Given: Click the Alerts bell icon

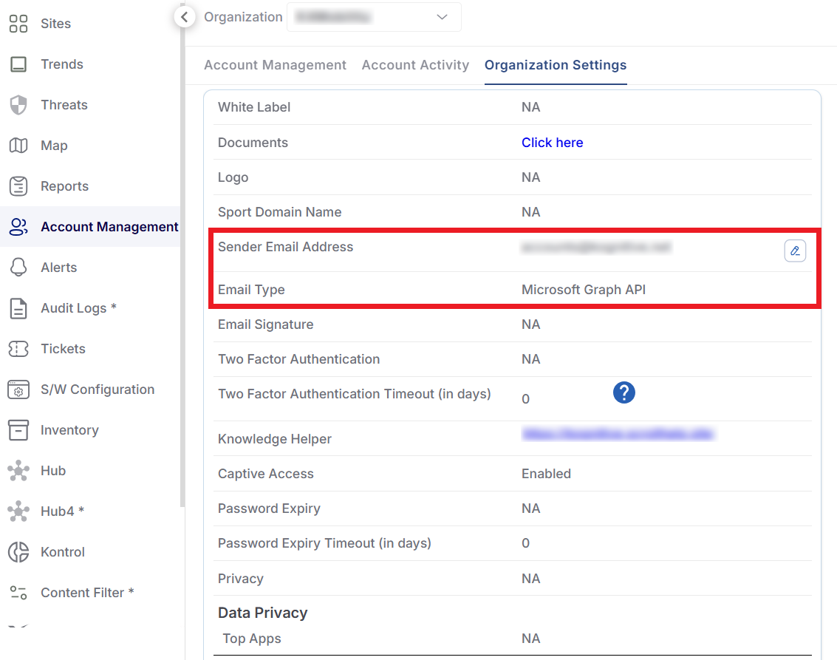Looking at the screenshot, I should 18,268.
